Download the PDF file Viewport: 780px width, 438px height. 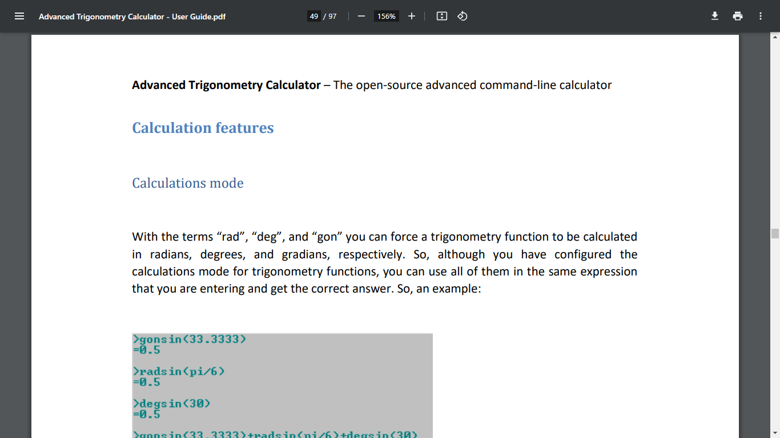pos(715,16)
